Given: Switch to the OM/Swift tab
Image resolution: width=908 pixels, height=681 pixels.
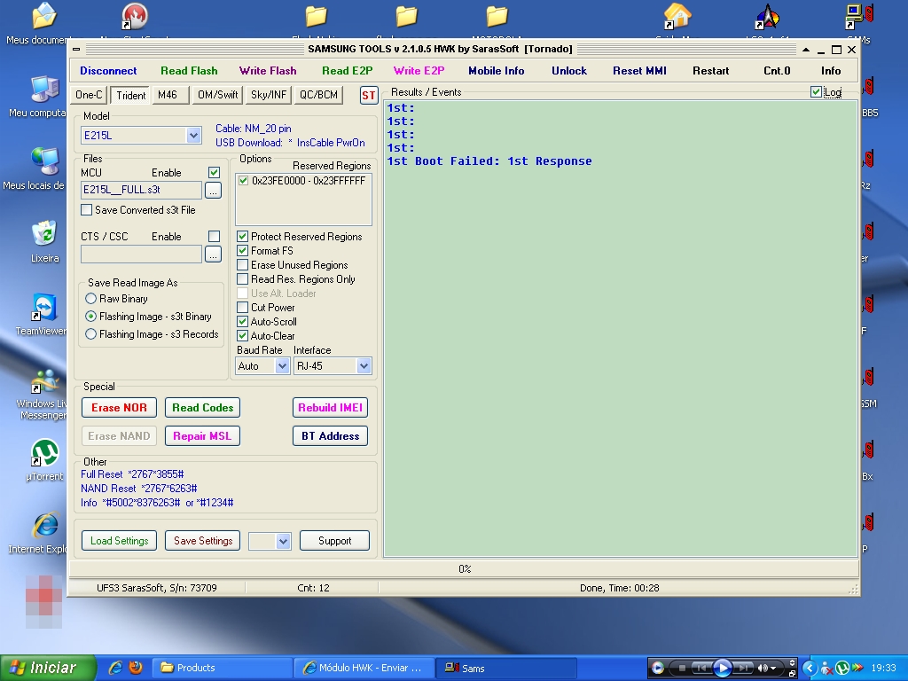Looking at the screenshot, I should point(218,95).
